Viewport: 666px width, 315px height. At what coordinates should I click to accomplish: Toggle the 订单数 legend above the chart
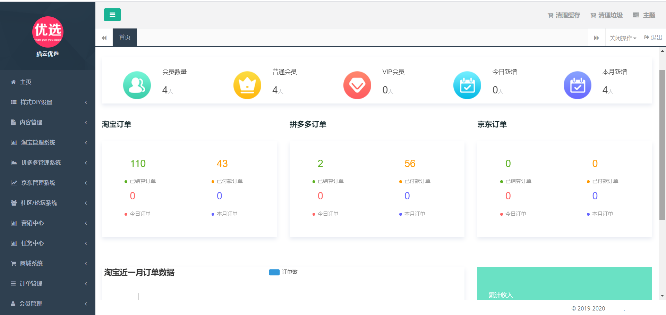(283, 272)
